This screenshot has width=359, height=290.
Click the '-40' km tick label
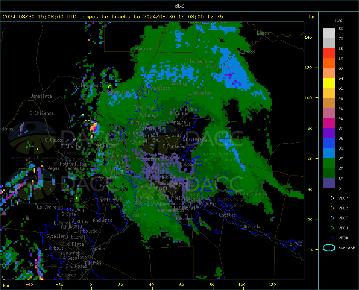point(29,284)
